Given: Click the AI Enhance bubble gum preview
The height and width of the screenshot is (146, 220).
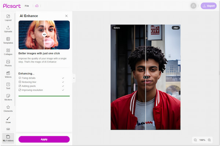Looking at the screenshot, I should click(44, 35).
